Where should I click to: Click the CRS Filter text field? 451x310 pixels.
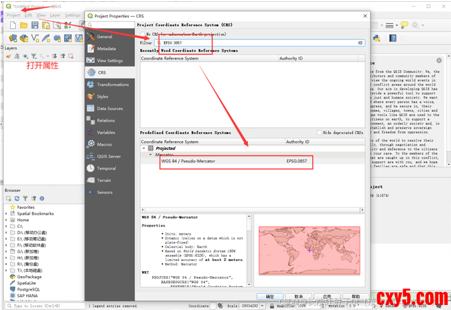(x=258, y=43)
